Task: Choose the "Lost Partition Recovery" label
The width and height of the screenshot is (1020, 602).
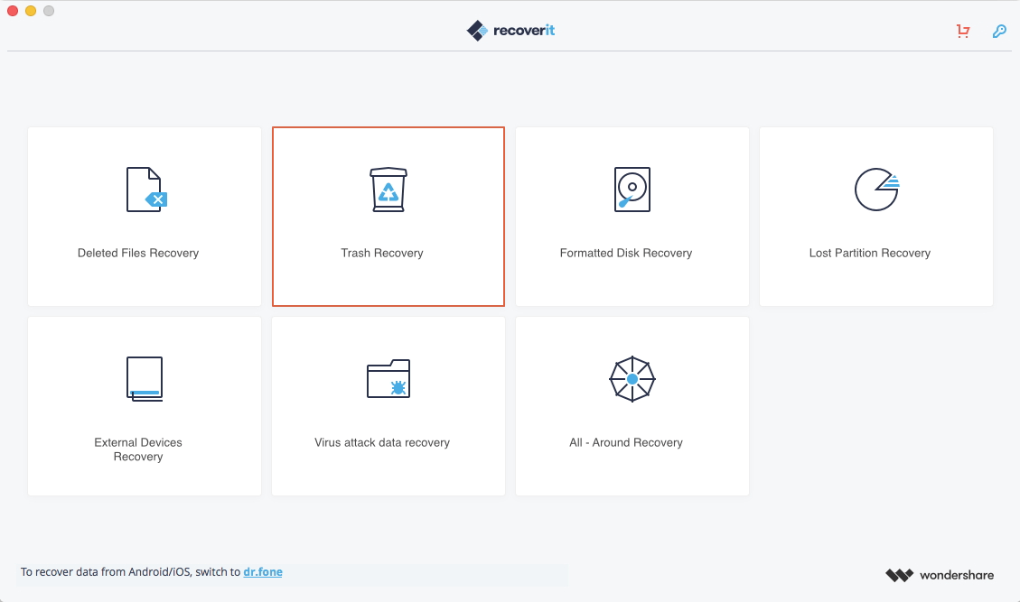Action: [x=869, y=254]
